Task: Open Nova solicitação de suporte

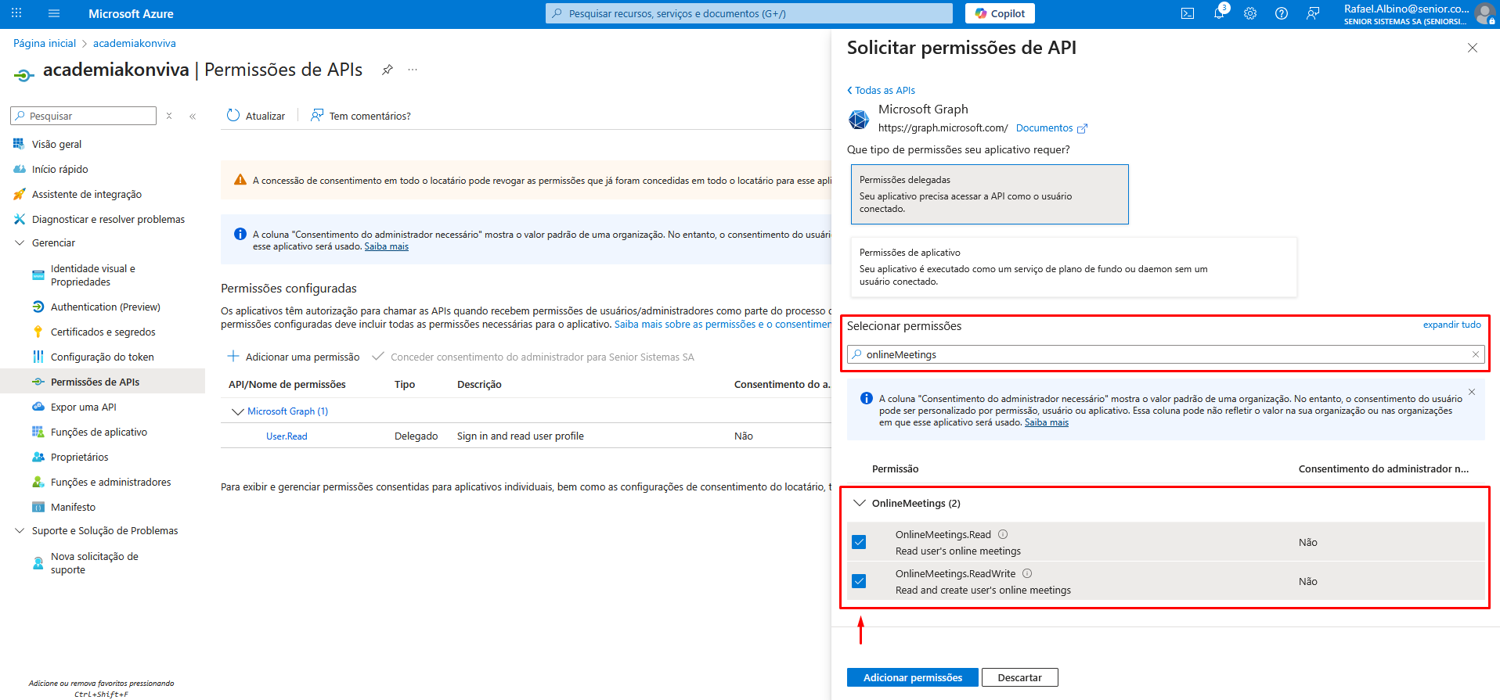Action: pyautogui.click(x=94, y=563)
